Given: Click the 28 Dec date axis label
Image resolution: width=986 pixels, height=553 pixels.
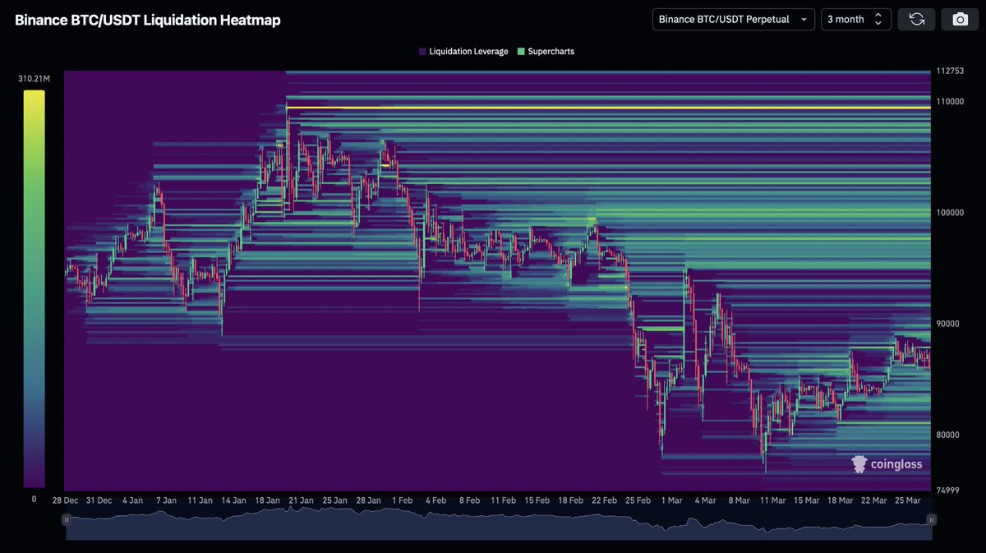Looking at the screenshot, I should tap(66, 500).
